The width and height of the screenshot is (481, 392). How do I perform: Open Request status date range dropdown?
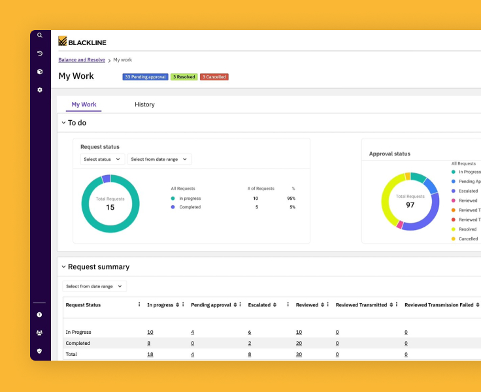click(x=159, y=159)
